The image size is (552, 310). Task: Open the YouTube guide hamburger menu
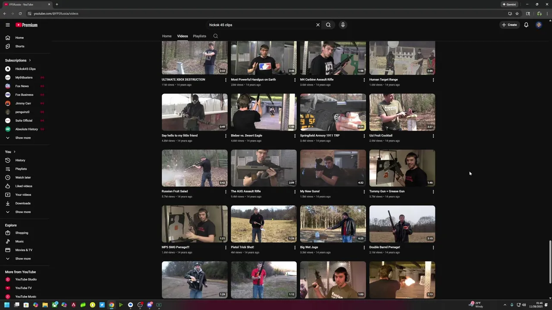click(x=7, y=25)
